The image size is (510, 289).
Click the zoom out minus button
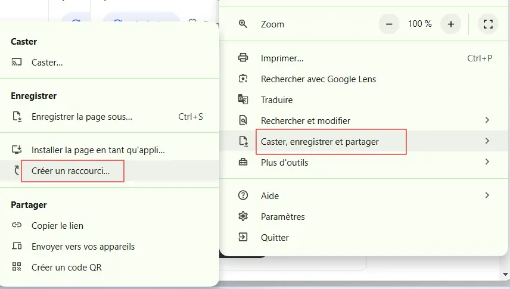(389, 24)
